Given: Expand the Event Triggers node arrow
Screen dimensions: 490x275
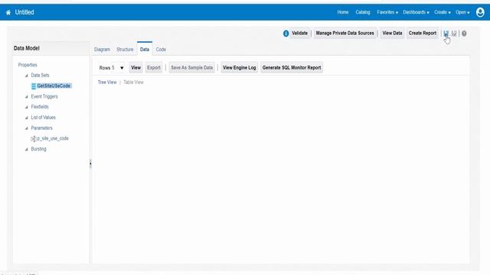Looking at the screenshot, I should click(x=27, y=97).
